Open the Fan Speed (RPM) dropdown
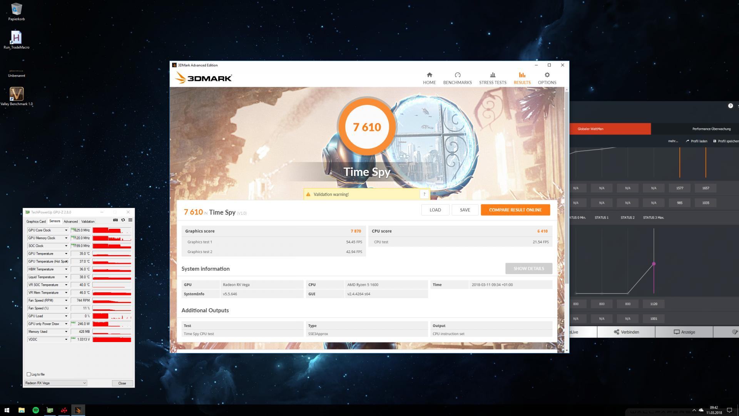Screen dimensions: 739x416 [66, 300]
